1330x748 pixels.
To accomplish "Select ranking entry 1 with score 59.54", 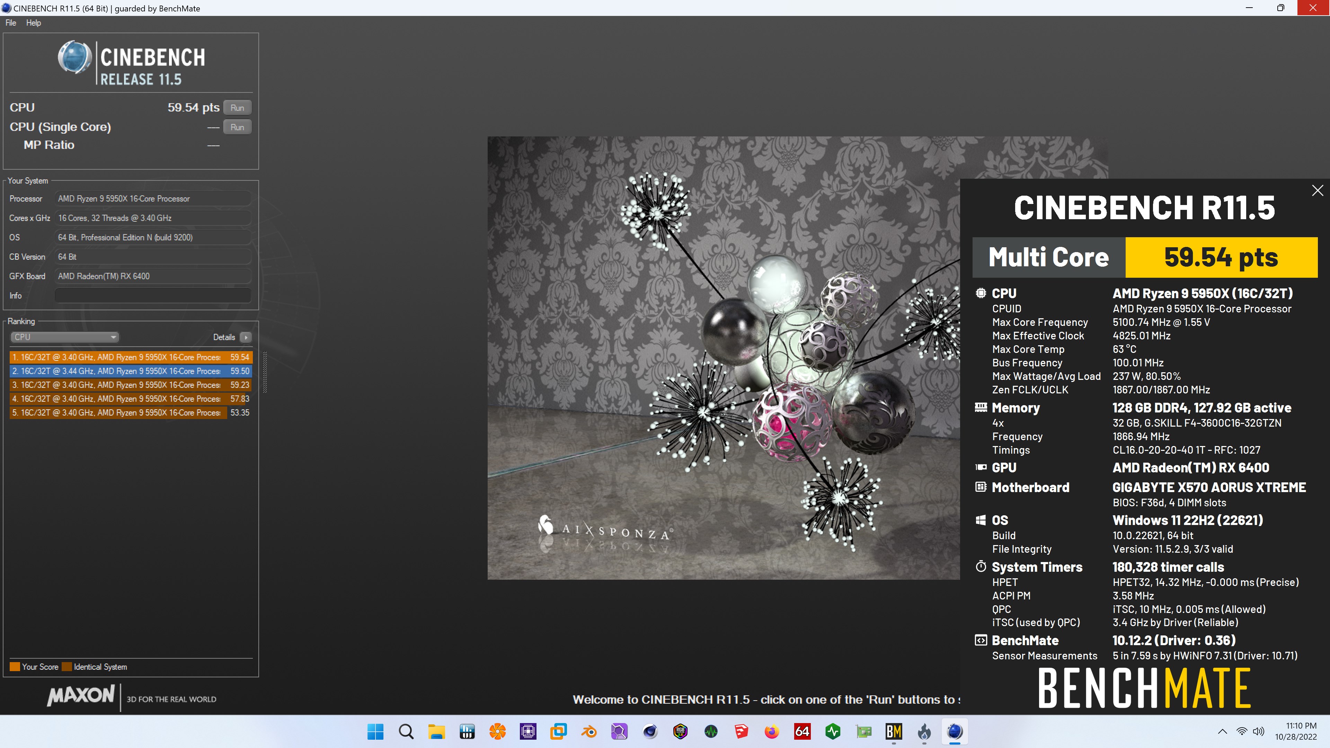I will [131, 357].
